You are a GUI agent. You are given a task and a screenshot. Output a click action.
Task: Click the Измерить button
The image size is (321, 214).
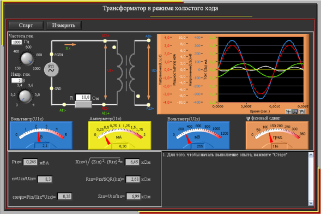pos(64,26)
